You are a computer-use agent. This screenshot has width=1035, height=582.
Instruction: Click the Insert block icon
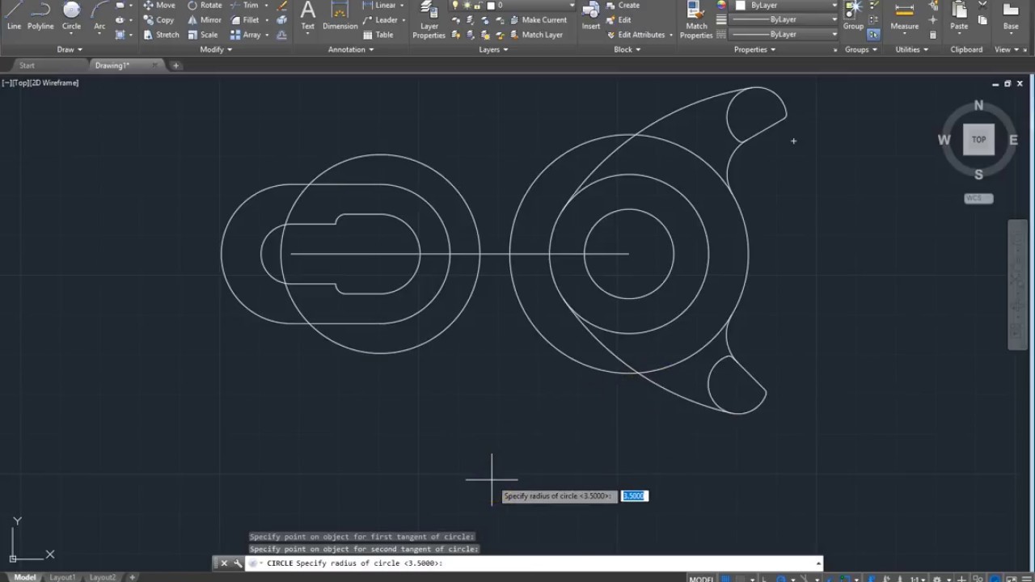click(591, 15)
